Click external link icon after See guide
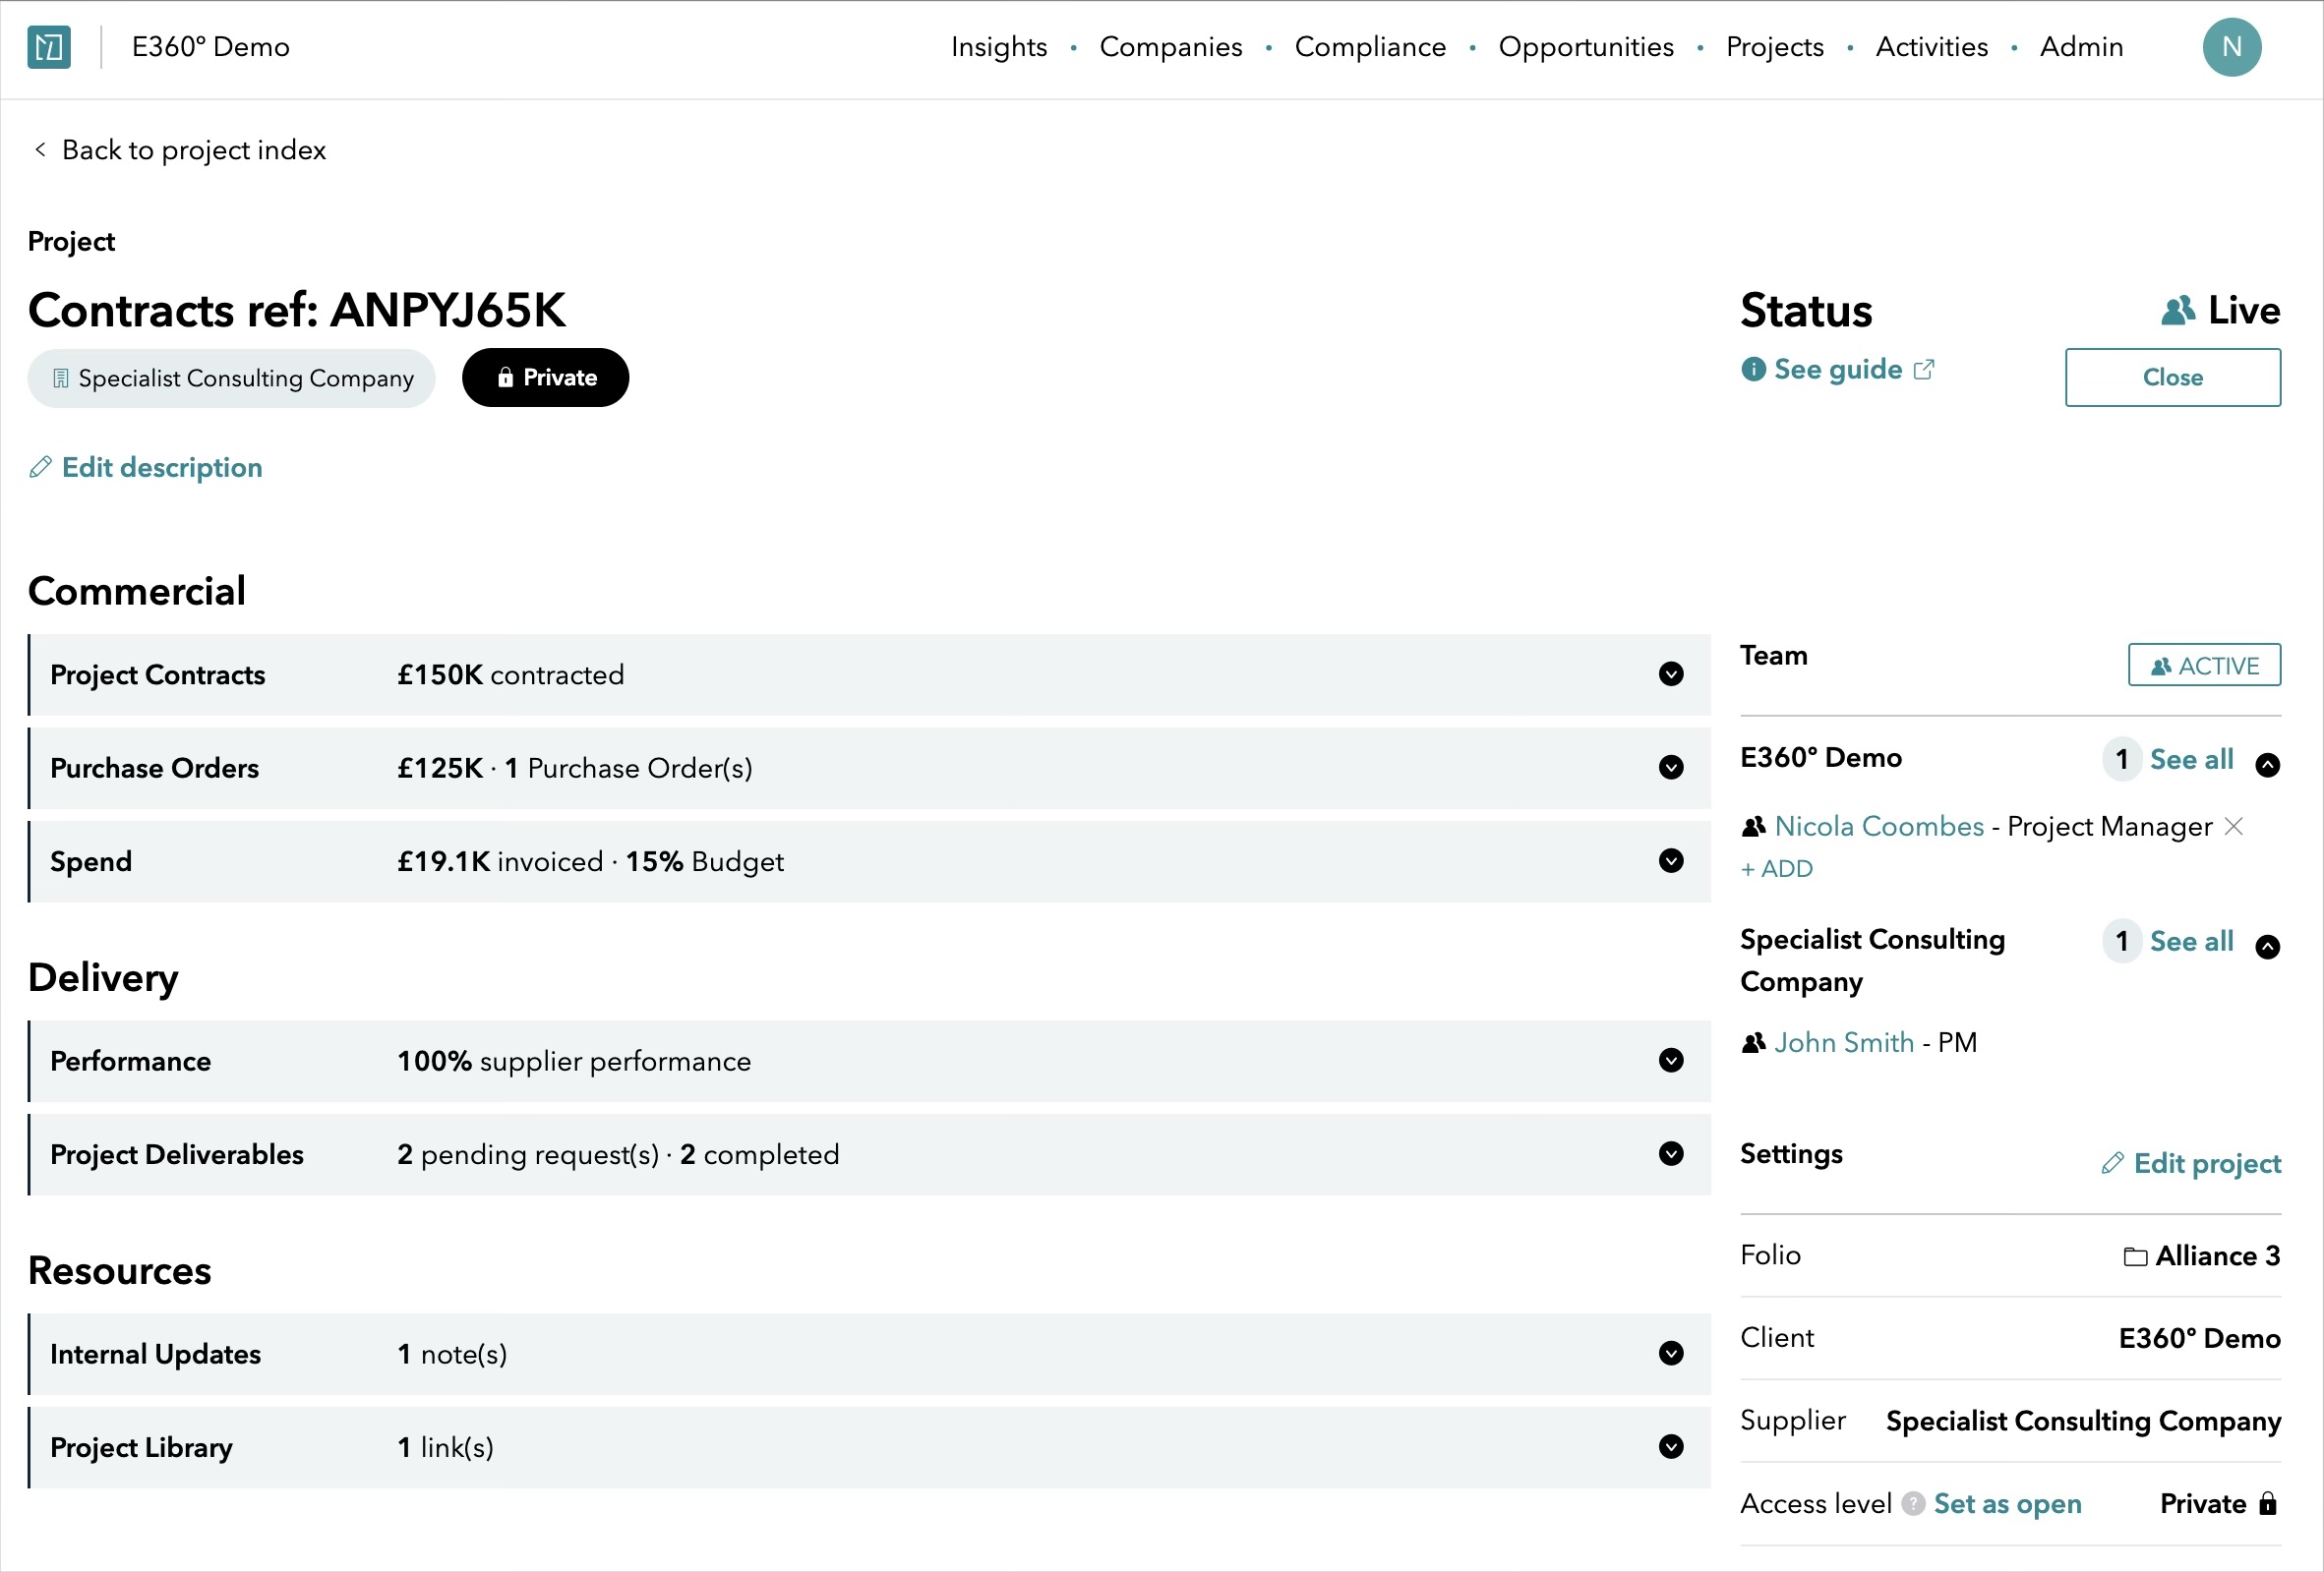This screenshot has height=1572, width=2324. (1924, 370)
